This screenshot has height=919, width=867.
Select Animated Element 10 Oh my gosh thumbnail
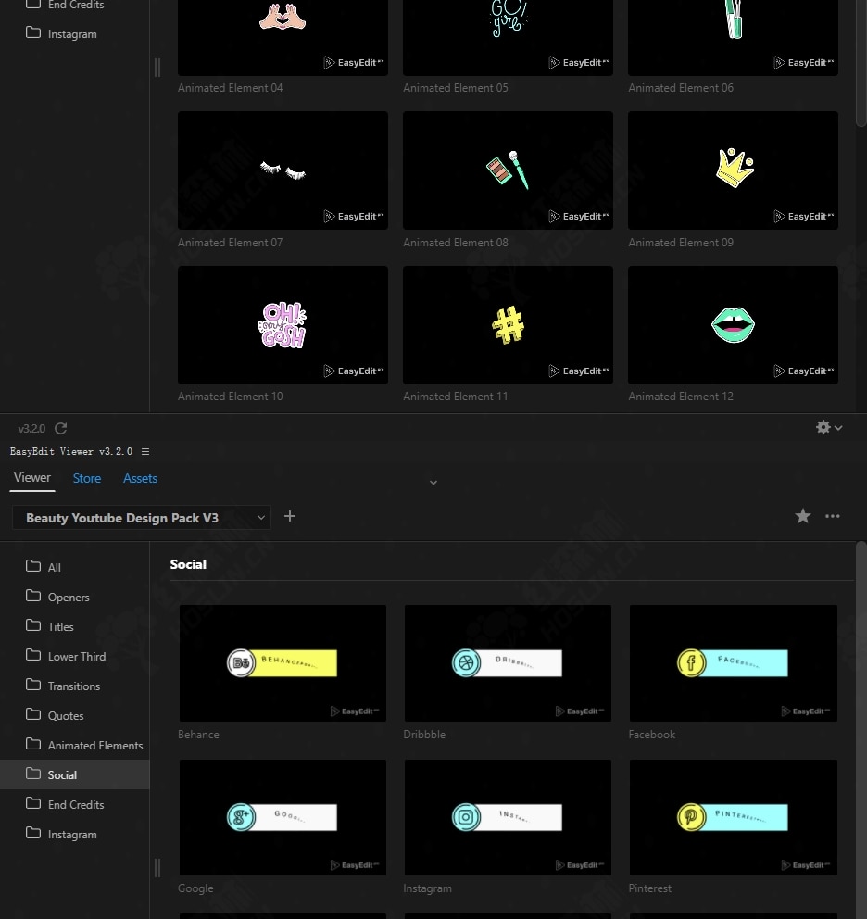point(283,325)
